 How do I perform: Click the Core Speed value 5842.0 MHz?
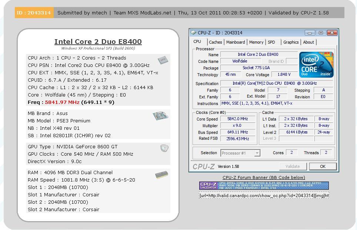[238, 119]
